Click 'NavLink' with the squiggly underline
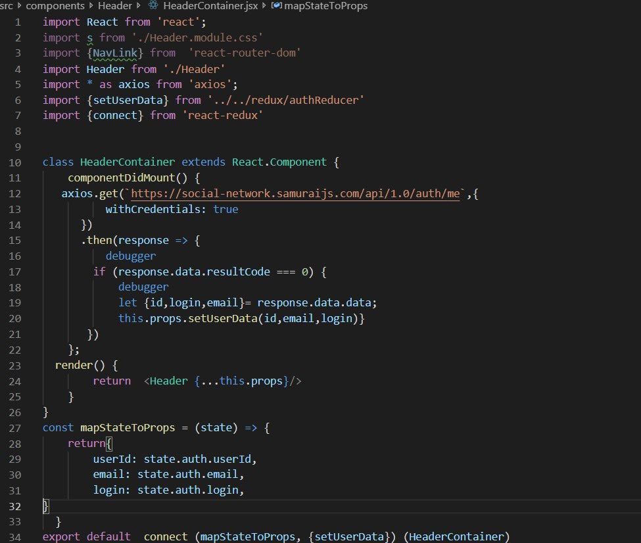This screenshot has height=543, width=641. click(x=115, y=53)
